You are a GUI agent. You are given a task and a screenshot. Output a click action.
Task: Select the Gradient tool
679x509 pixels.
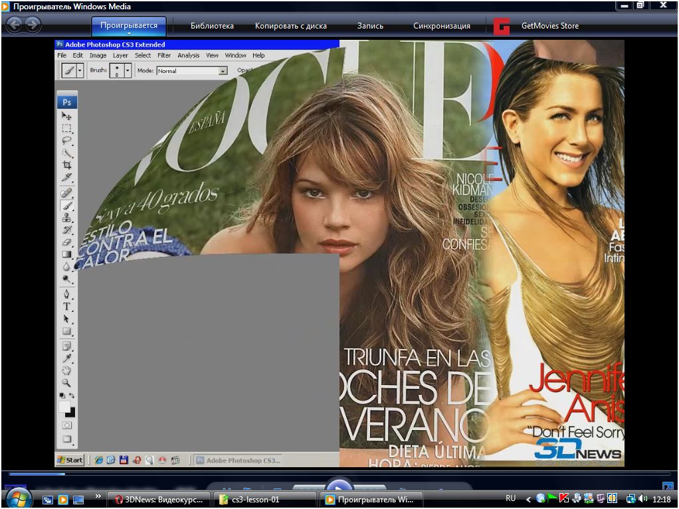coord(66,254)
